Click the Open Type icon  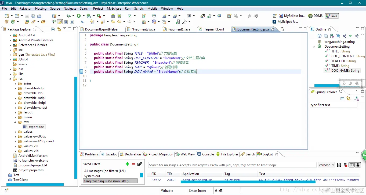click(27, 22)
